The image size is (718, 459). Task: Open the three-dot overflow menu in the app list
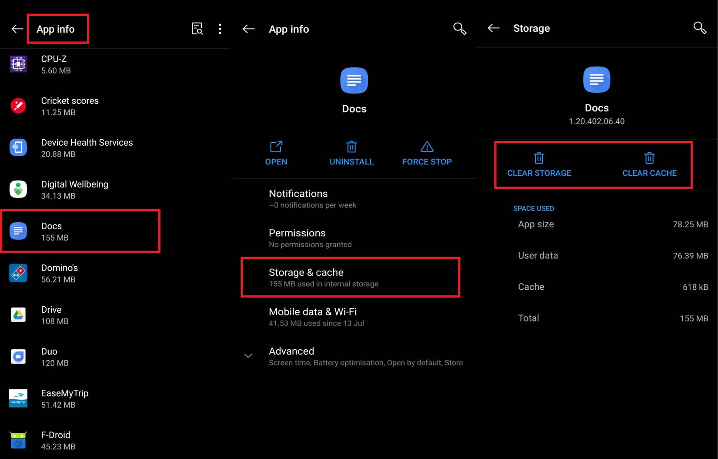pos(220,29)
